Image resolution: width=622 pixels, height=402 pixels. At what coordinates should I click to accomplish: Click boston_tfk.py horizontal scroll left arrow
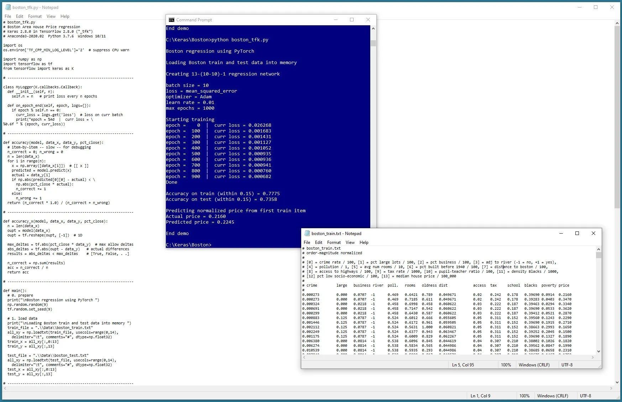coord(5,388)
